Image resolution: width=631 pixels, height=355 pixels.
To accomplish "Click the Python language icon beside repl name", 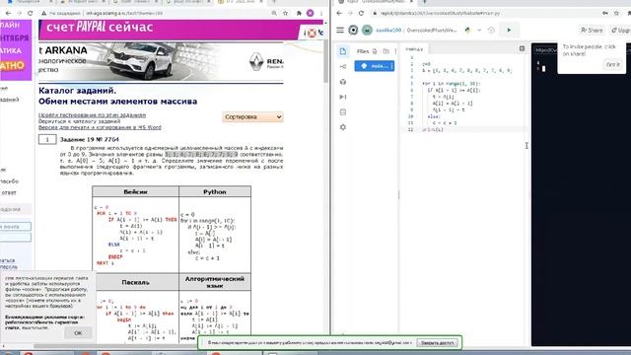I will tap(467, 31).
